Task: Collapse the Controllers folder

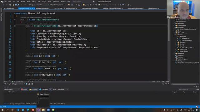Action: [x=174, y=27]
